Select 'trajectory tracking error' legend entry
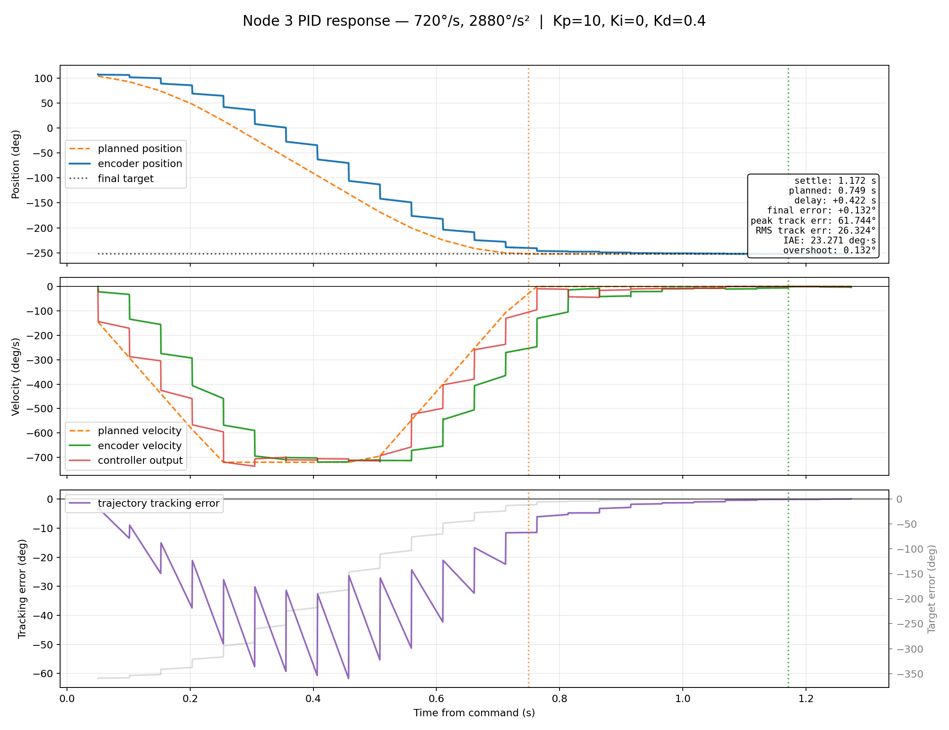This screenshot has height=730, width=949. pos(144,503)
